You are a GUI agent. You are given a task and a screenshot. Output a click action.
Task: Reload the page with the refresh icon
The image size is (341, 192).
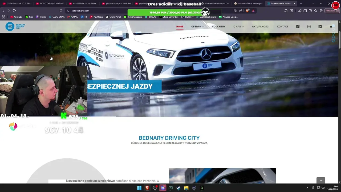(x=14, y=11)
